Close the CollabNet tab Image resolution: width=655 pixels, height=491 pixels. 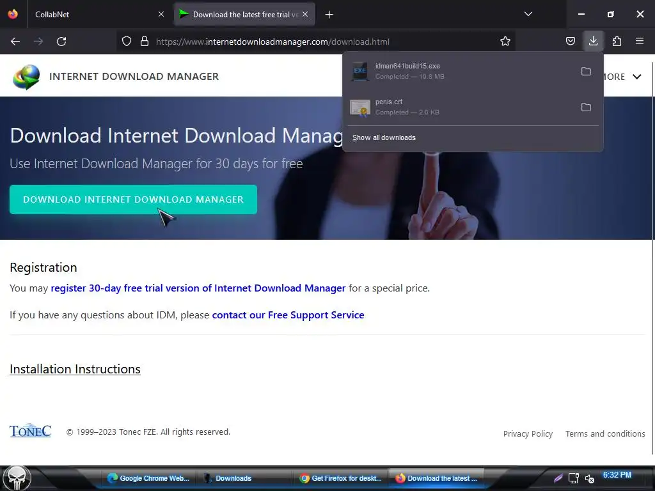pos(161,14)
